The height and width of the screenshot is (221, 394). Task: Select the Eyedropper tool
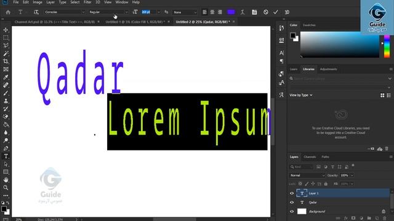tap(6, 77)
